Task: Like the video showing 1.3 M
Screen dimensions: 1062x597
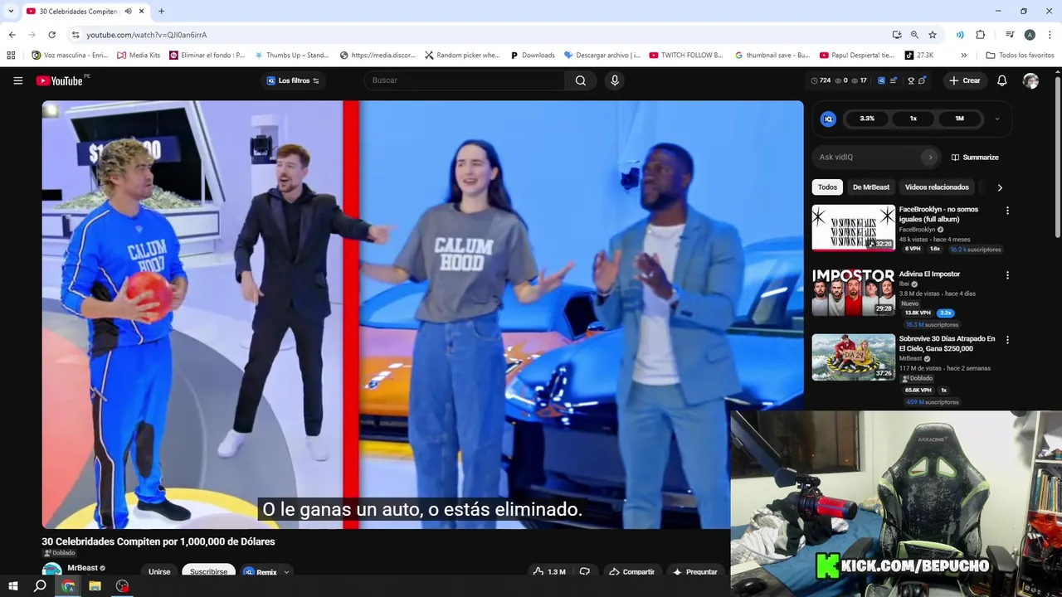Action: (549, 572)
